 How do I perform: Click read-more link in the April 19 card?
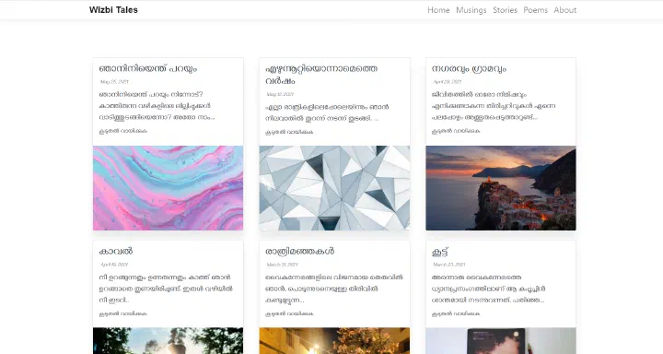coord(123,314)
